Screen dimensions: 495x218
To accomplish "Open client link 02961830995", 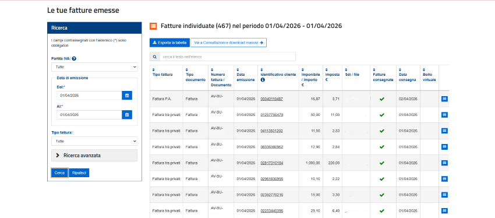I will pos(271,179).
